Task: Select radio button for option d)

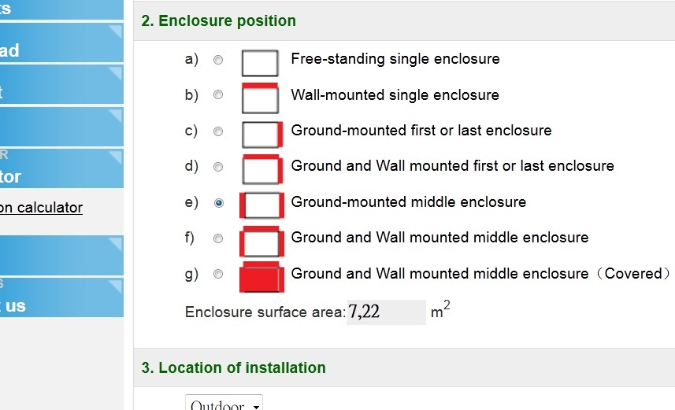Action: point(218,167)
